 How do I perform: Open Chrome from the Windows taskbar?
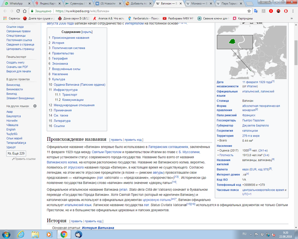[x=63, y=234]
